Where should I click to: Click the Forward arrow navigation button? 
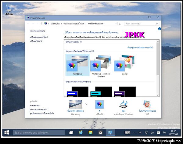coord(33,24)
